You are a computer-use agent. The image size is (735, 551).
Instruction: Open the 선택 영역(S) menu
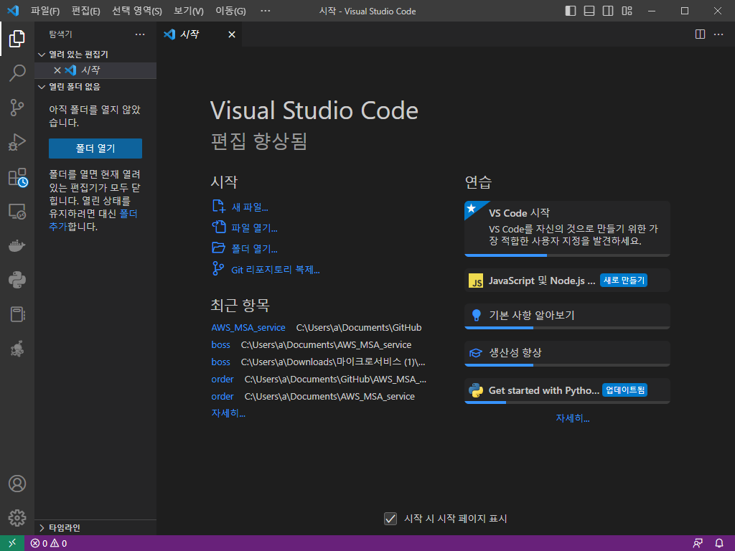pyautogui.click(x=137, y=11)
